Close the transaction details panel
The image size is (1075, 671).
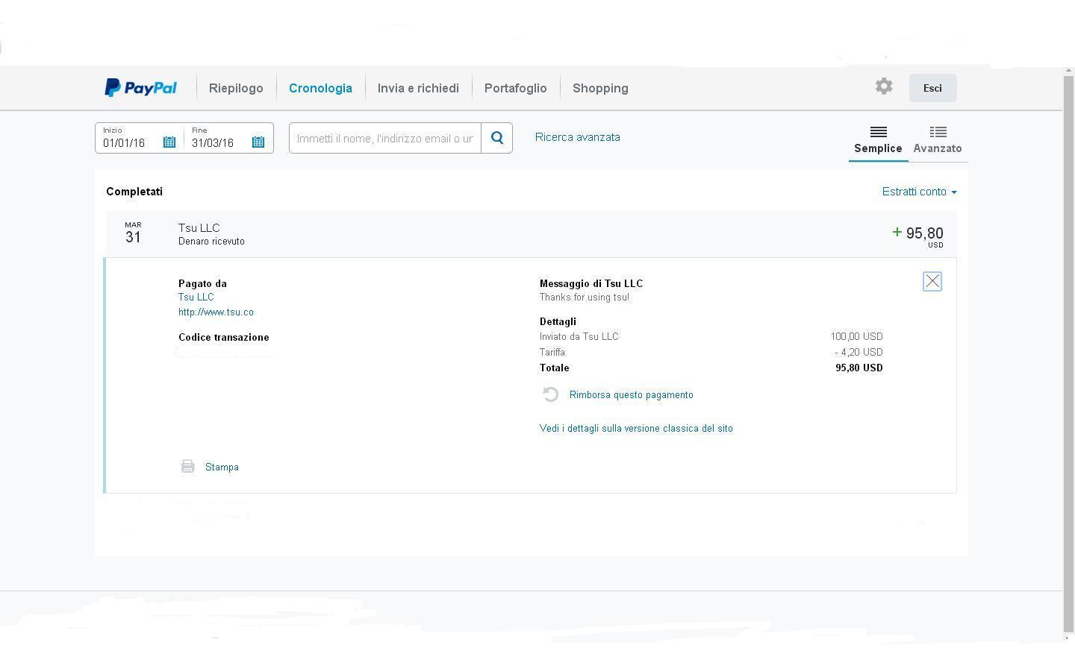[x=932, y=281]
